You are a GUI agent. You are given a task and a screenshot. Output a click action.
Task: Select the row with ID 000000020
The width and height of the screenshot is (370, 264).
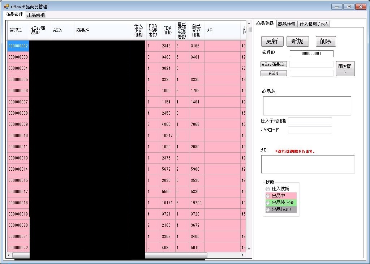(x=126, y=225)
